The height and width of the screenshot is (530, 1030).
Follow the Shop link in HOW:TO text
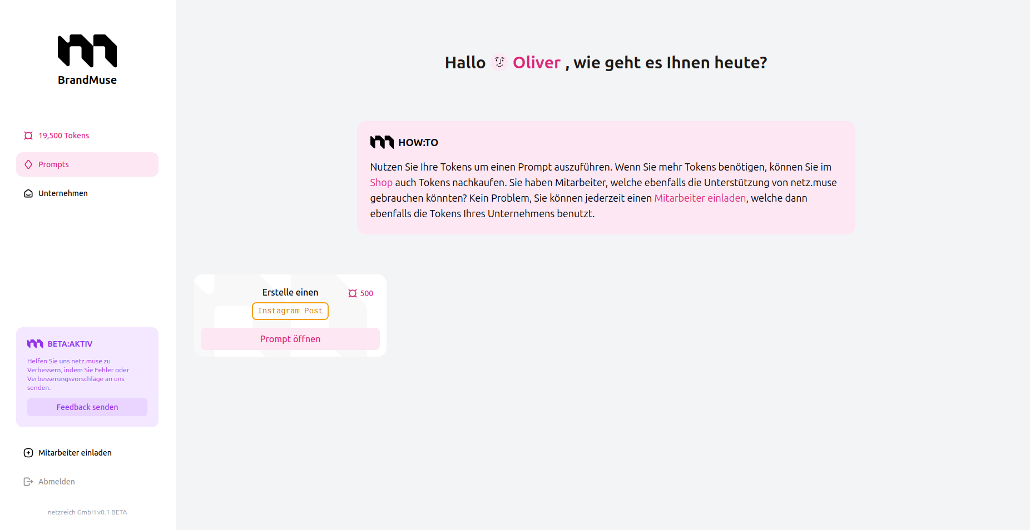click(381, 182)
